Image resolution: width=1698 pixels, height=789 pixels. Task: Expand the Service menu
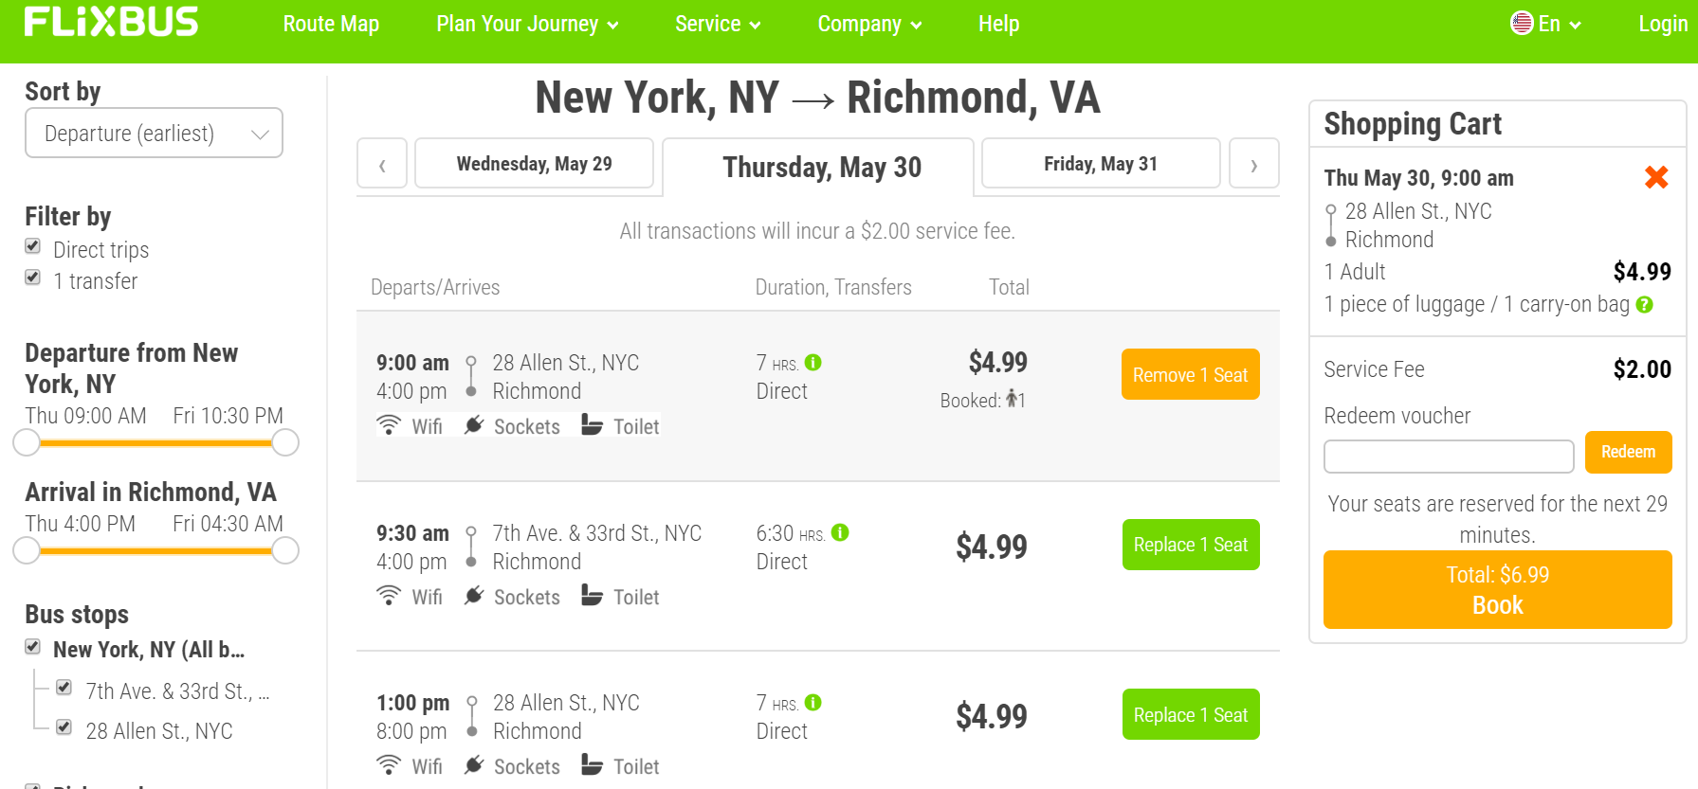(717, 25)
